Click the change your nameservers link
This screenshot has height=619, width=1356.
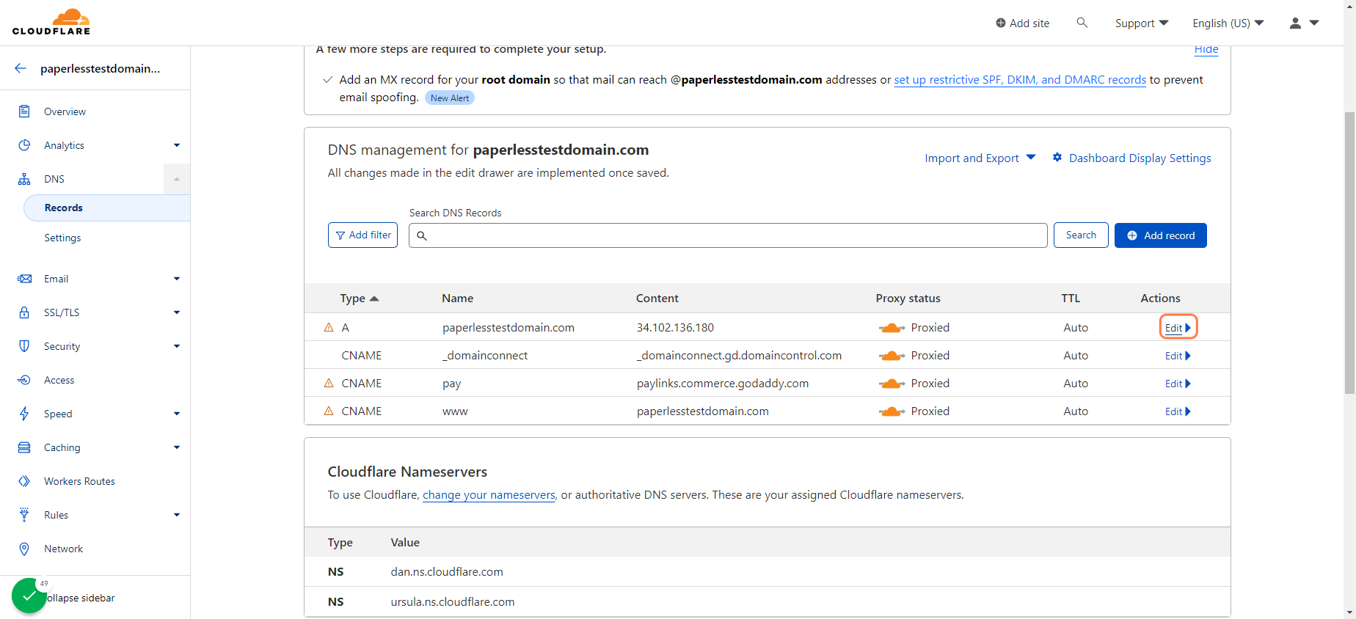pyautogui.click(x=489, y=495)
